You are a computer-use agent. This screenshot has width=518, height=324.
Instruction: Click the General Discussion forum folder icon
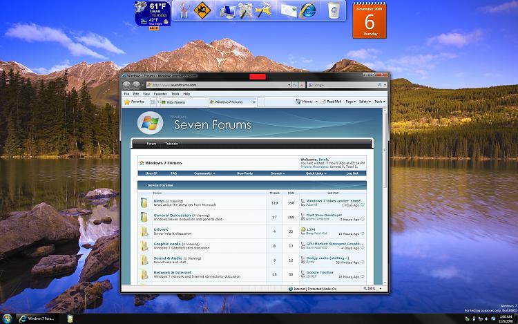pyautogui.click(x=144, y=217)
